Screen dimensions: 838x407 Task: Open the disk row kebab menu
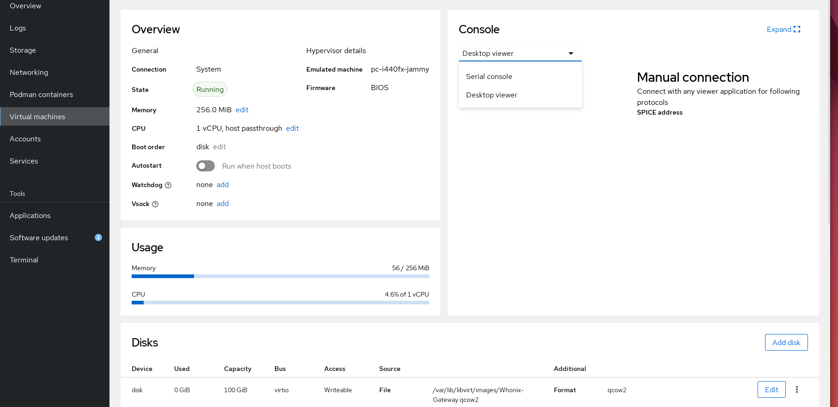click(x=796, y=389)
